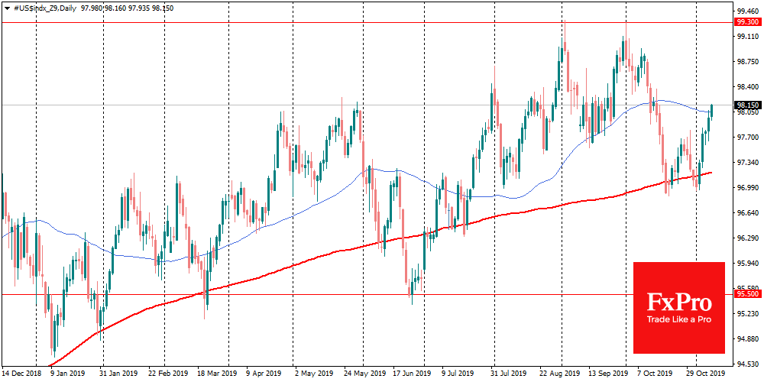
Task: Click the 97.340 value on price axis
Action: tap(747, 163)
